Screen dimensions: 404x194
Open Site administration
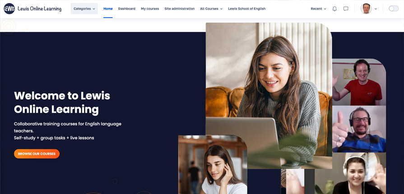click(x=179, y=9)
